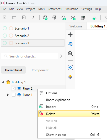Open the Simulation menu
Viewport: 107px width, 140px height.
pos(72,9)
